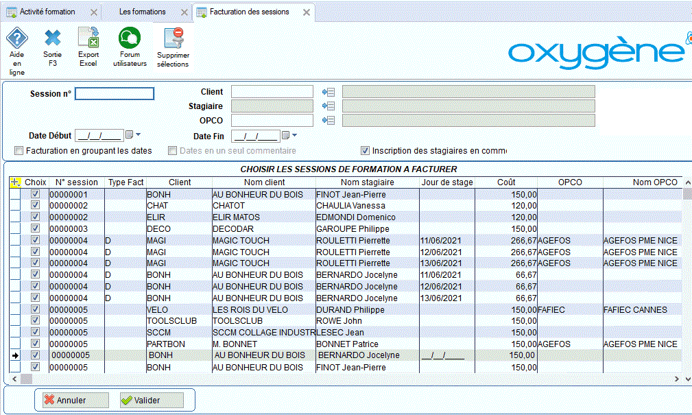This screenshot has height=415, width=692.
Task: Open the OPCO lookup icon
Action: coord(328,121)
